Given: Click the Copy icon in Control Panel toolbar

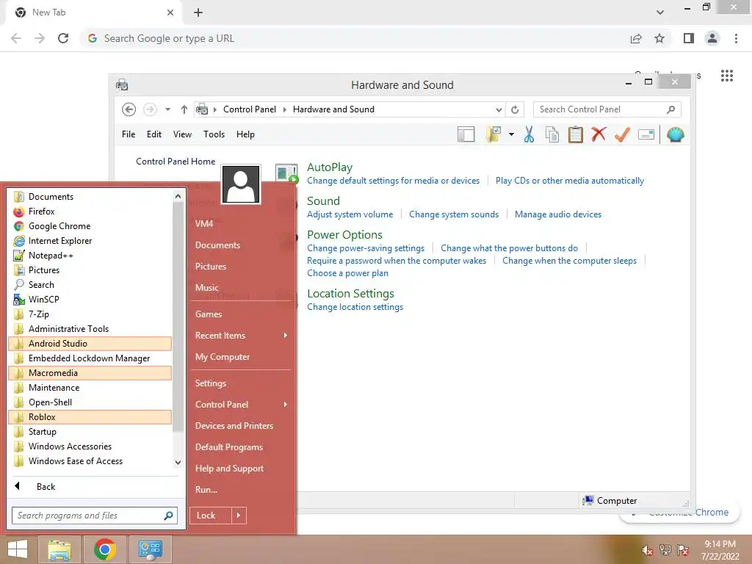Looking at the screenshot, I should [x=552, y=135].
